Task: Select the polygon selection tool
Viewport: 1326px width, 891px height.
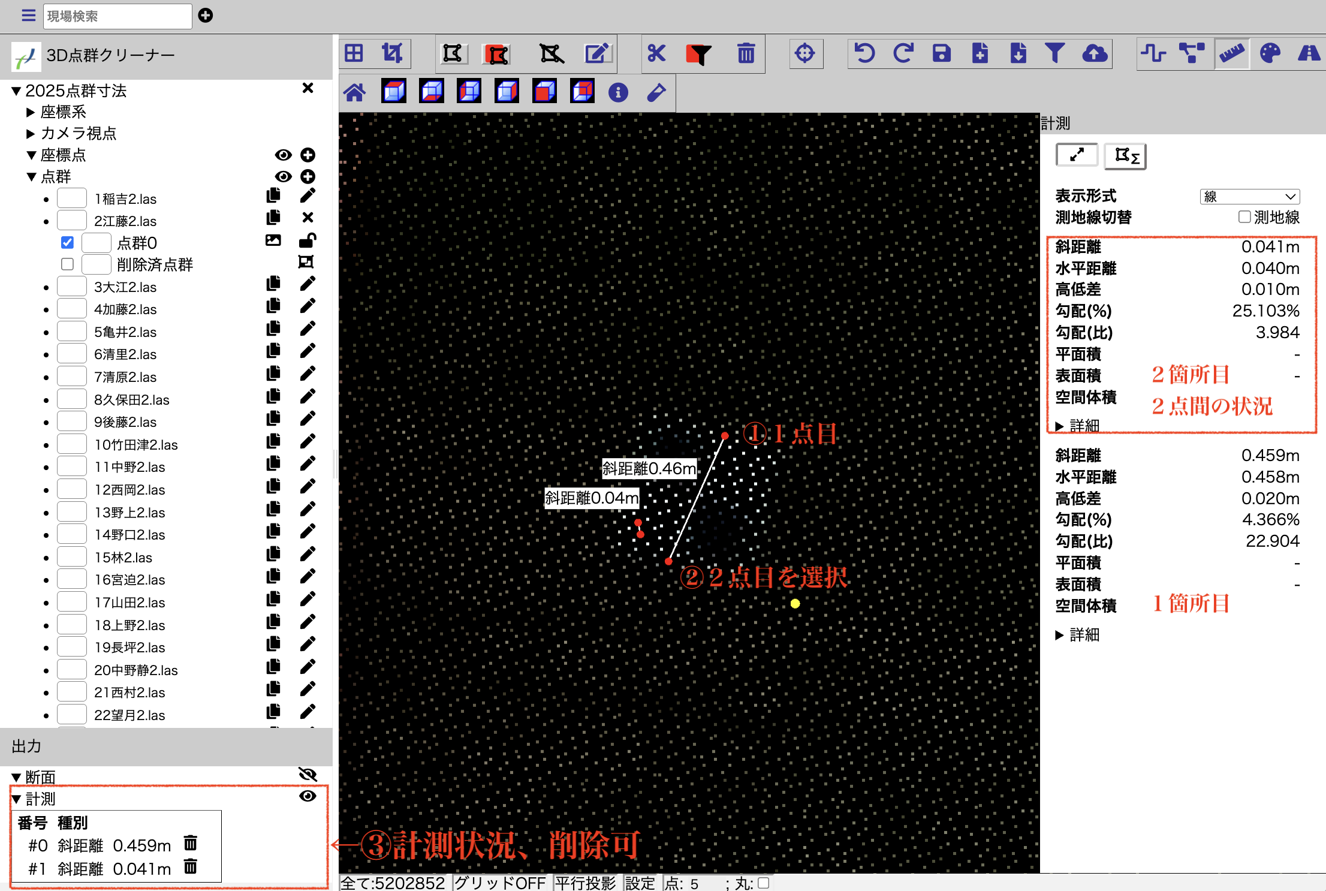Action: (x=453, y=54)
